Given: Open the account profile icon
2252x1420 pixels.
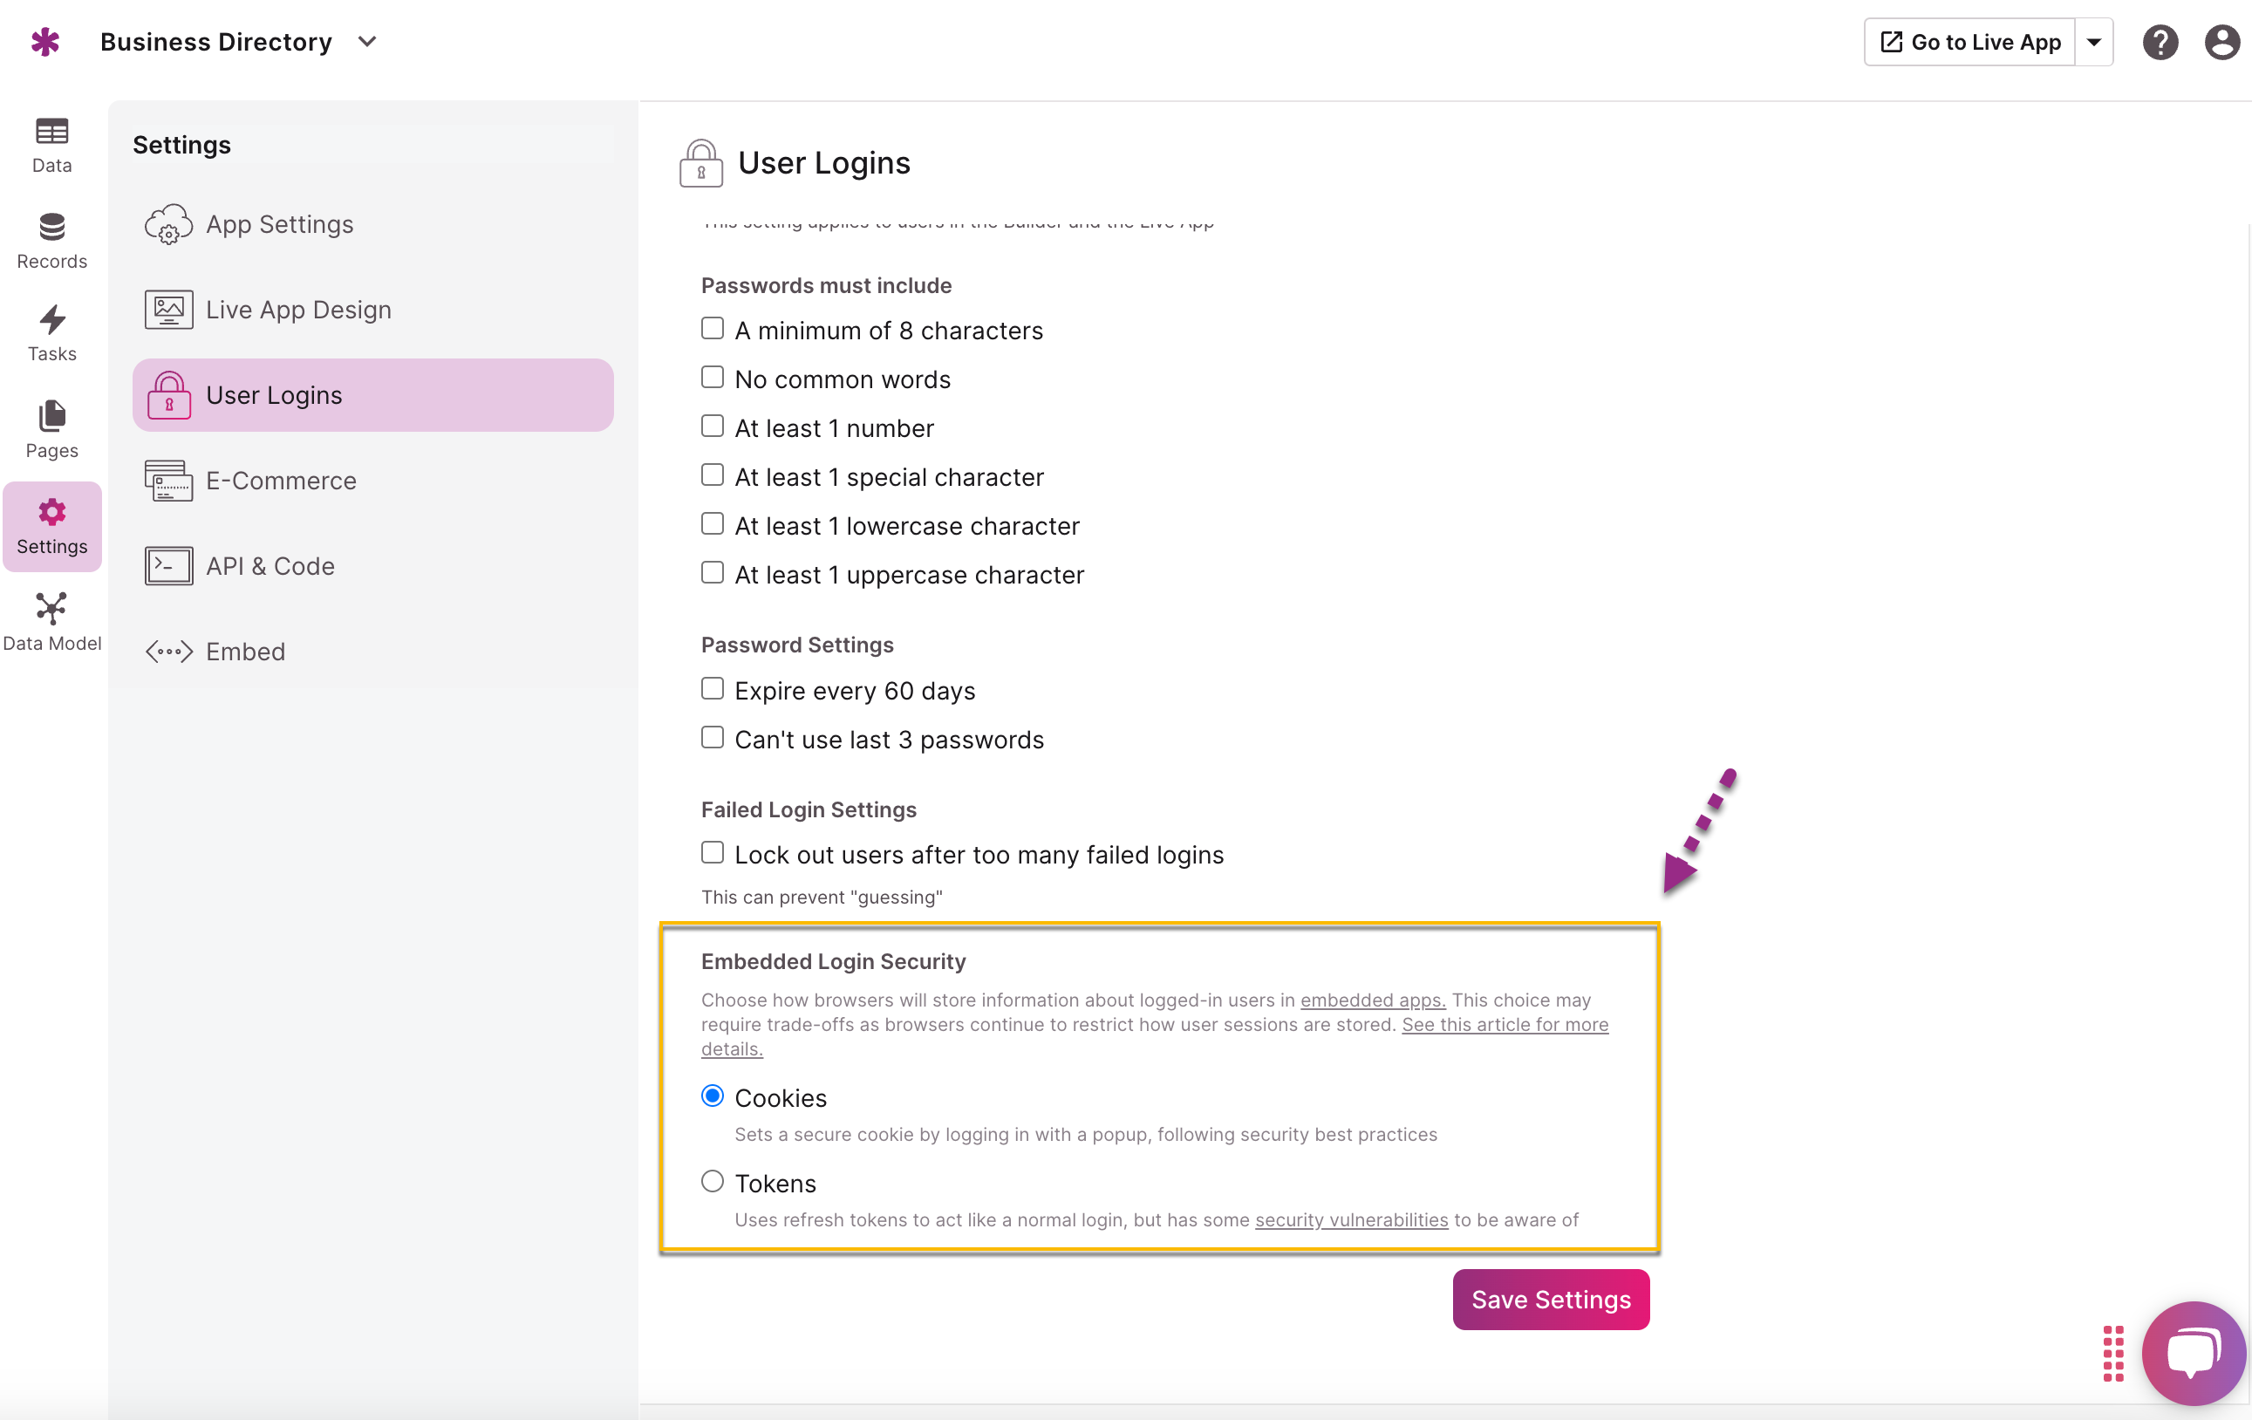Looking at the screenshot, I should click(x=2221, y=42).
